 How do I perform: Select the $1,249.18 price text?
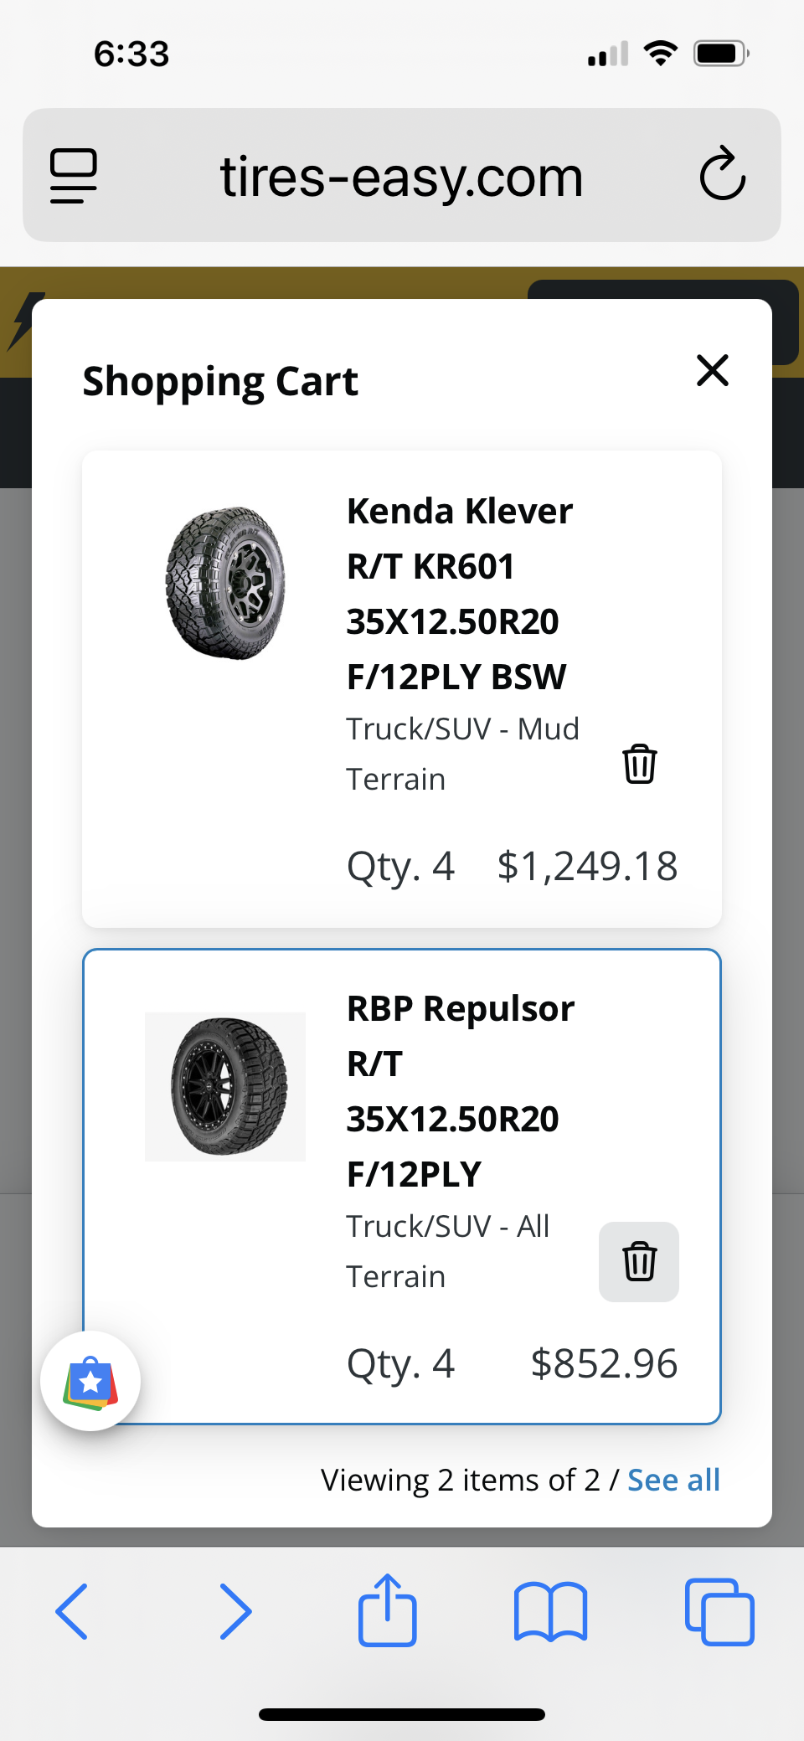click(x=587, y=866)
